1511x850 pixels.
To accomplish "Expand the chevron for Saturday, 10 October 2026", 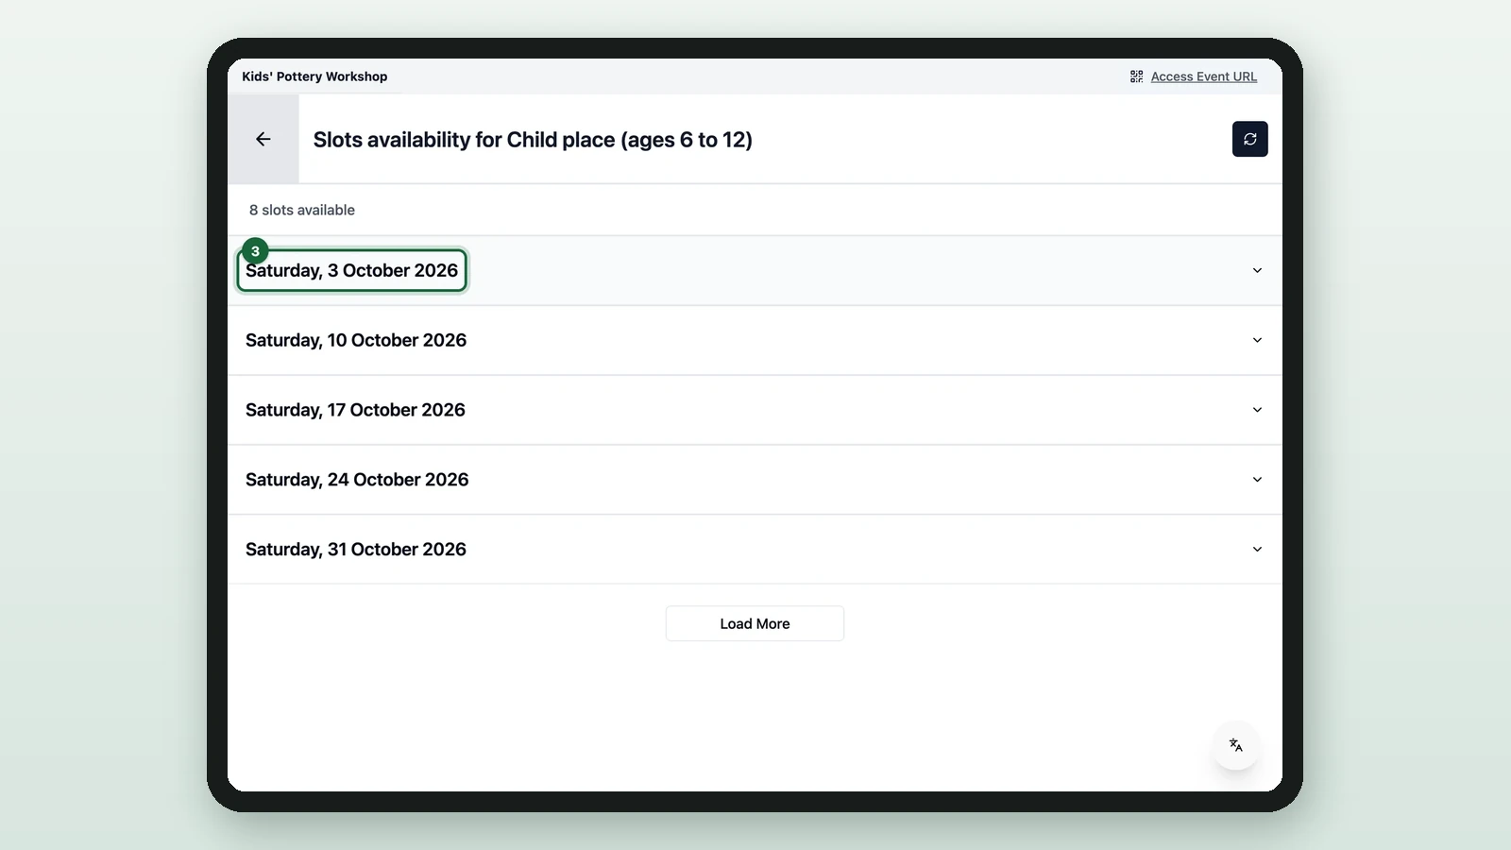I will click(x=1257, y=340).
